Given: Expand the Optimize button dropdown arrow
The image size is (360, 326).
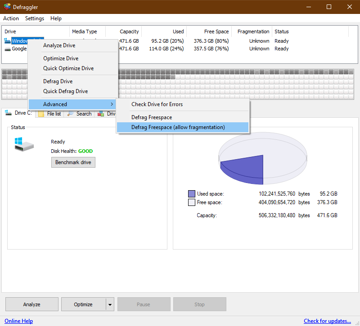Looking at the screenshot, I should (110, 304).
